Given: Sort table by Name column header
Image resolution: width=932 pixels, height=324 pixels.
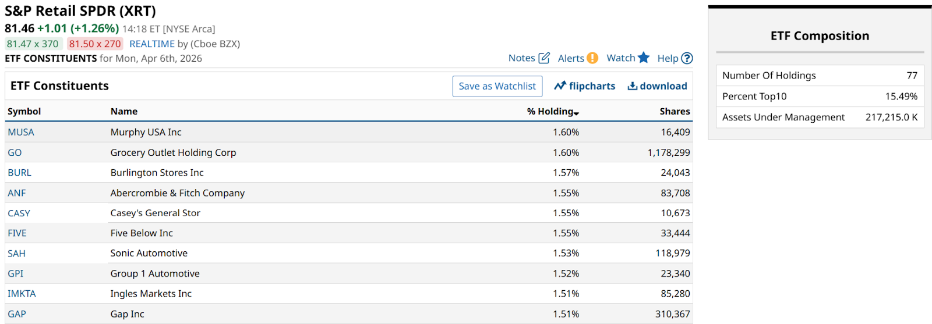Looking at the screenshot, I should (x=124, y=111).
